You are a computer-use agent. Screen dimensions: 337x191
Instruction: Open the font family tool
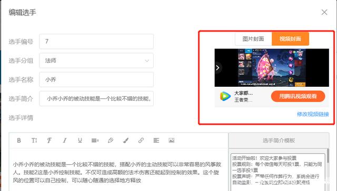coord(49,140)
